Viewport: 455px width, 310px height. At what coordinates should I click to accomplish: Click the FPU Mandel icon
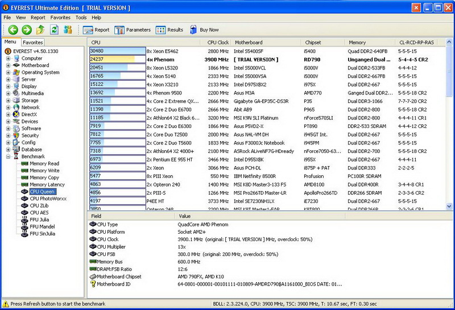pos(24,227)
